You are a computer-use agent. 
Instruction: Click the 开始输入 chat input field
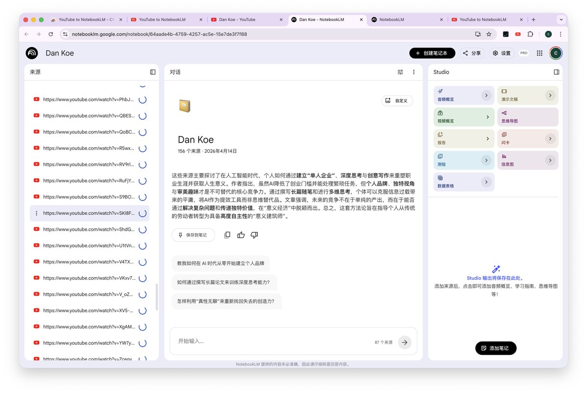point(245,342)
